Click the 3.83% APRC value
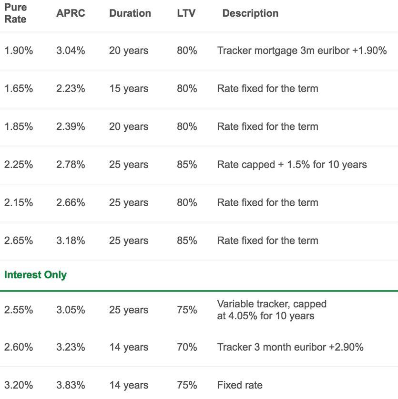Screen dimensions: 398x399 71,385
